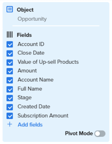The image size is (112, 144).
Task: Select the Subscription Amount field label
Action: [43, 115]
